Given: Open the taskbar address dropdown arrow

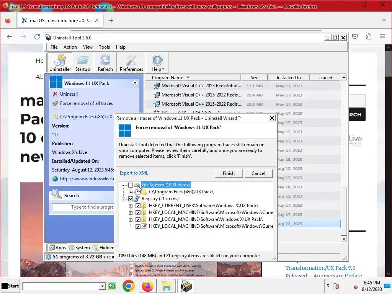Looking at the screenshot, I should pos(102,286).
